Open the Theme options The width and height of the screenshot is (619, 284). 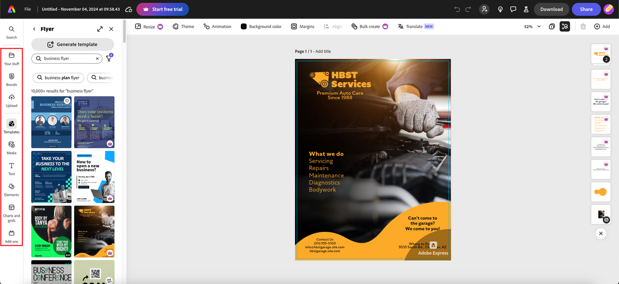[183, 27]
